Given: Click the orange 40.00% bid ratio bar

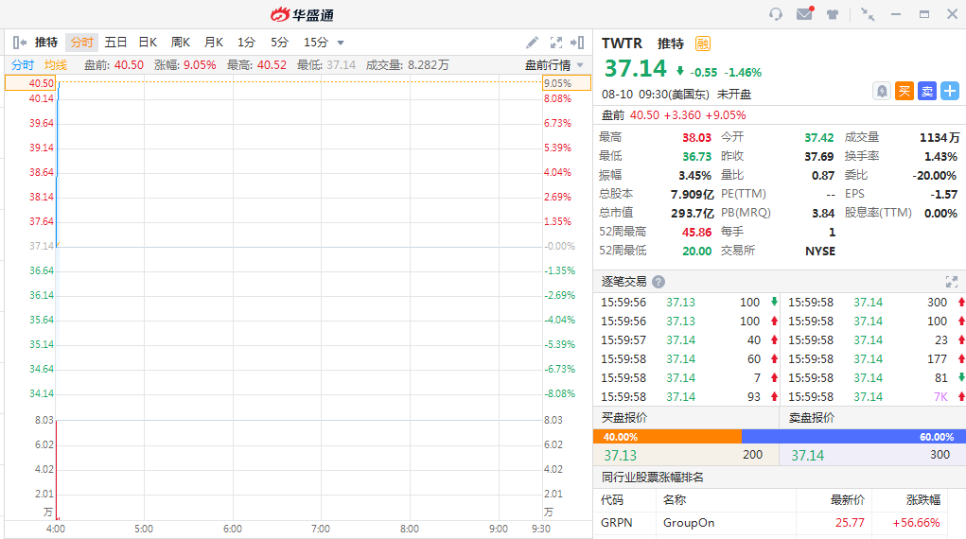Looking at the screenshot, I should (x=667, y=437).
